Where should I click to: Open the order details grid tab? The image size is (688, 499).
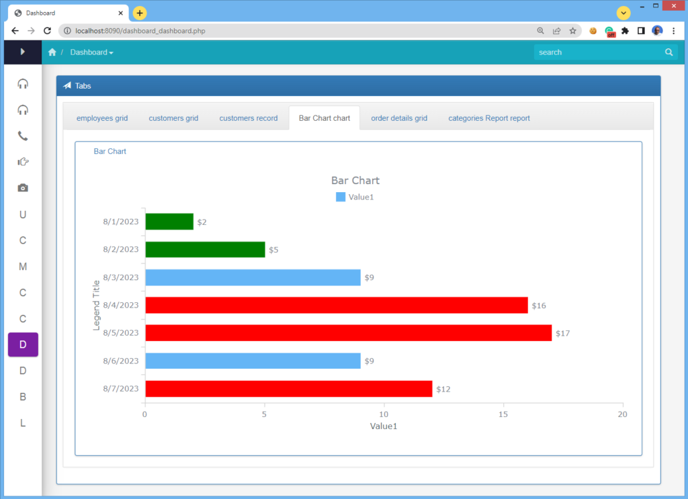pyautogui.click(x=399, y=118)
